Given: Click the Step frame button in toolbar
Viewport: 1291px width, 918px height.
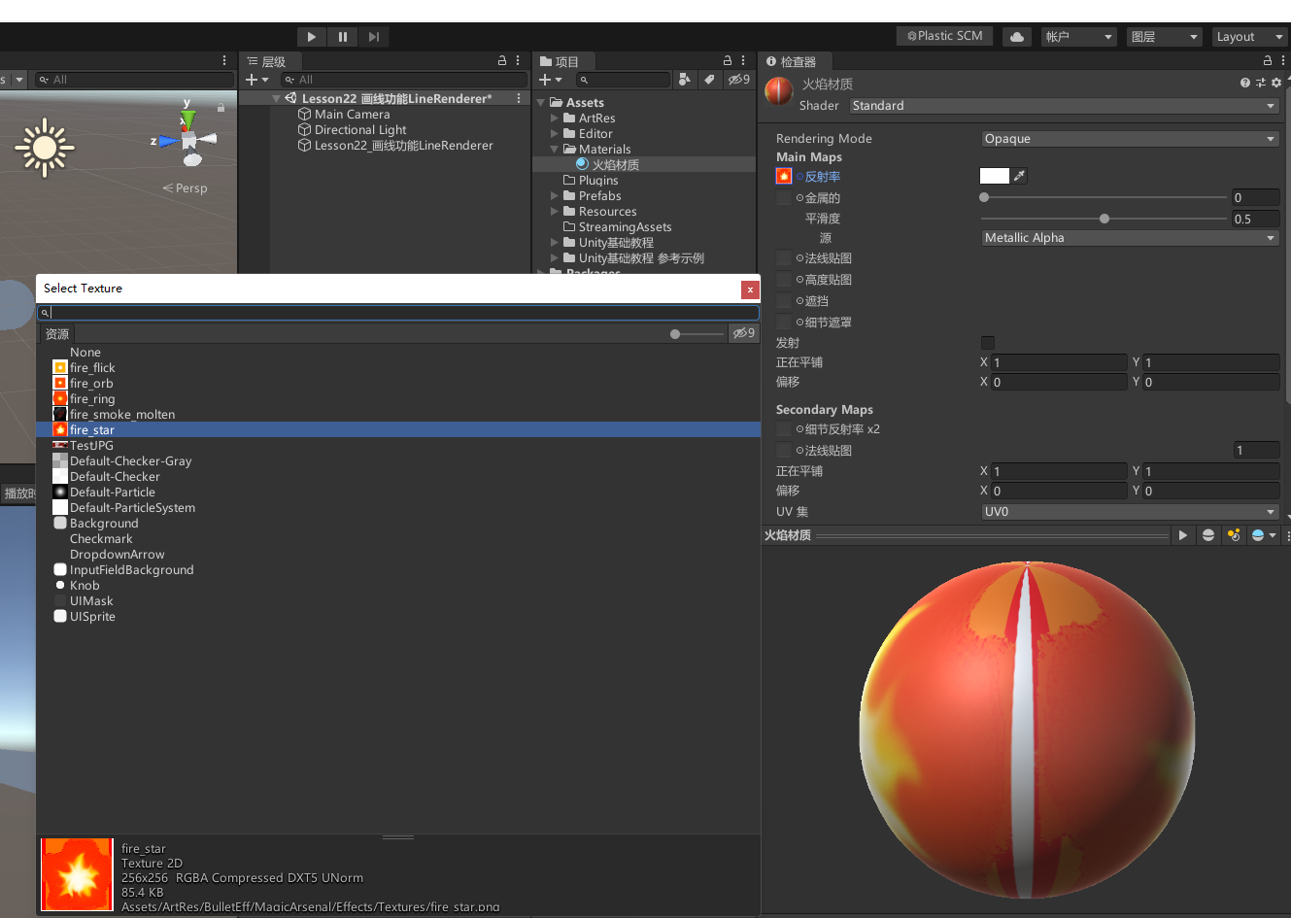Looking at the screenshot, I should [x=374, y=37].
